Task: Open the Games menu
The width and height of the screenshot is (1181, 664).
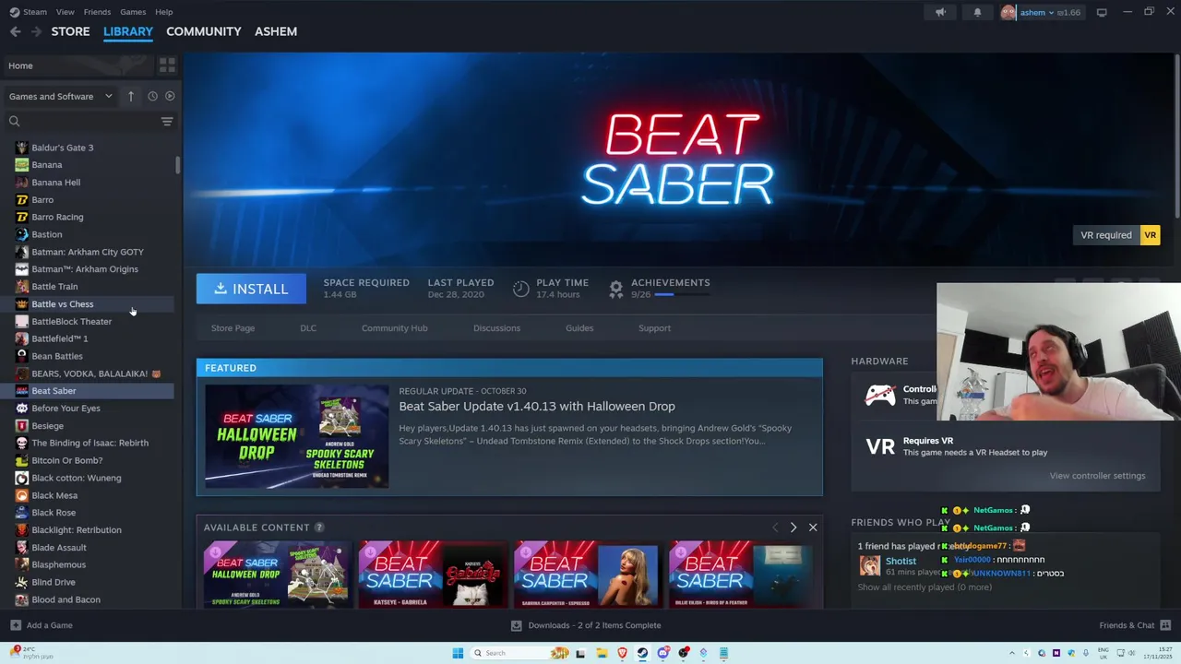Action: pyautogui.click(x=133, y=12)
